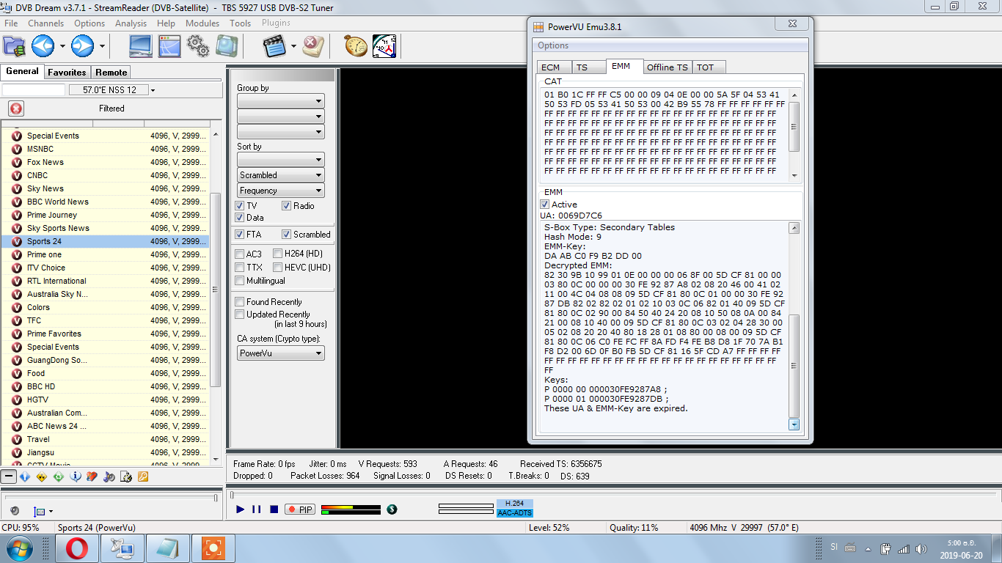The image size is (1002, 563).
Task: Switch to the Favorites tab
Action: click(x=67, y=72)
